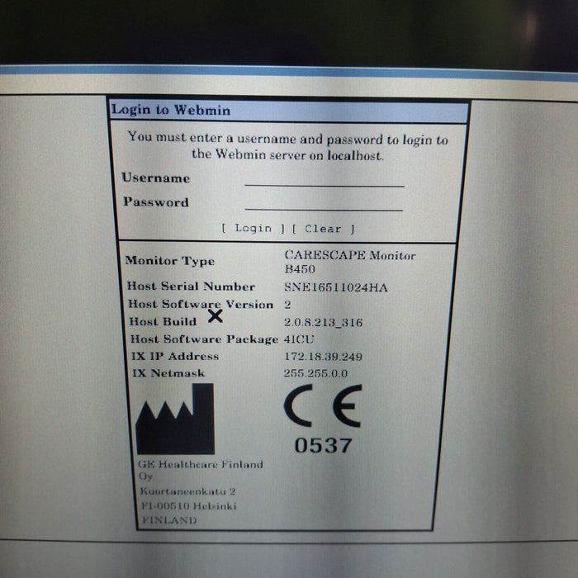
Task: Click the Webmin server login instruction text
Action: coord(287,147)
